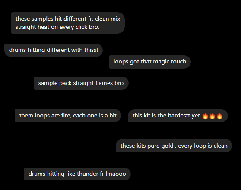Click the word 'magic' in the loops message
Image resolution: width=241 pixels, height=190 pixels.
pos(161,62)
